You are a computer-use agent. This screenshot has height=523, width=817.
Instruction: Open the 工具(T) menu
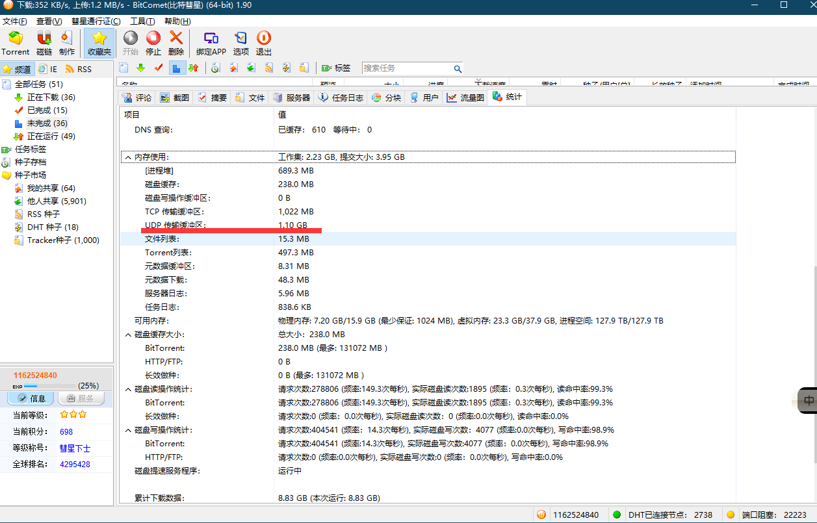pyautogui.click(x=142, y=21)
